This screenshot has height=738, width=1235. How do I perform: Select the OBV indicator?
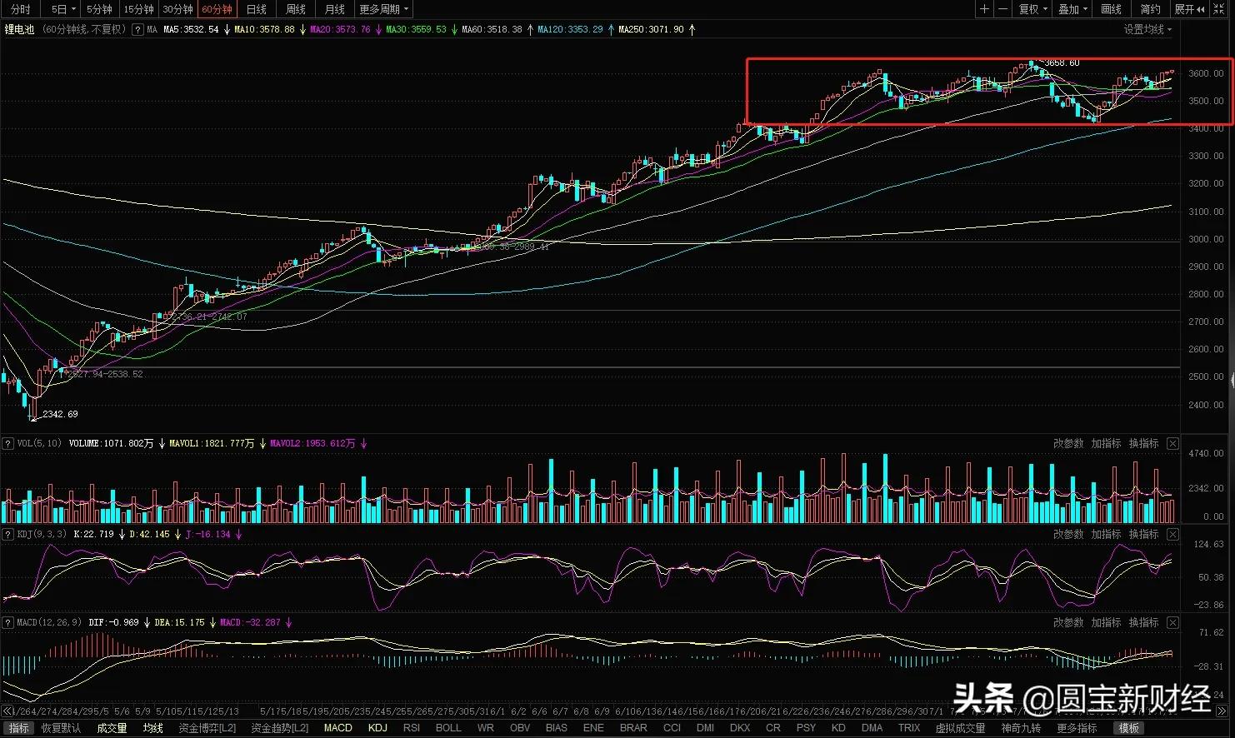click(x=520, y=728)
